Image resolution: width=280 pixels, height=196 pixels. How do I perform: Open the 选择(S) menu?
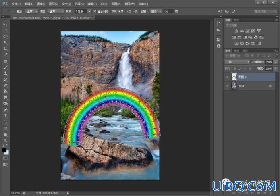79,4
